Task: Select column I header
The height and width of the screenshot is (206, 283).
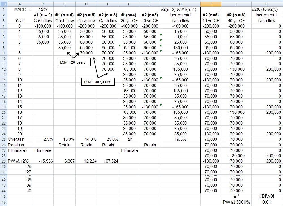Action: (211, 4)
